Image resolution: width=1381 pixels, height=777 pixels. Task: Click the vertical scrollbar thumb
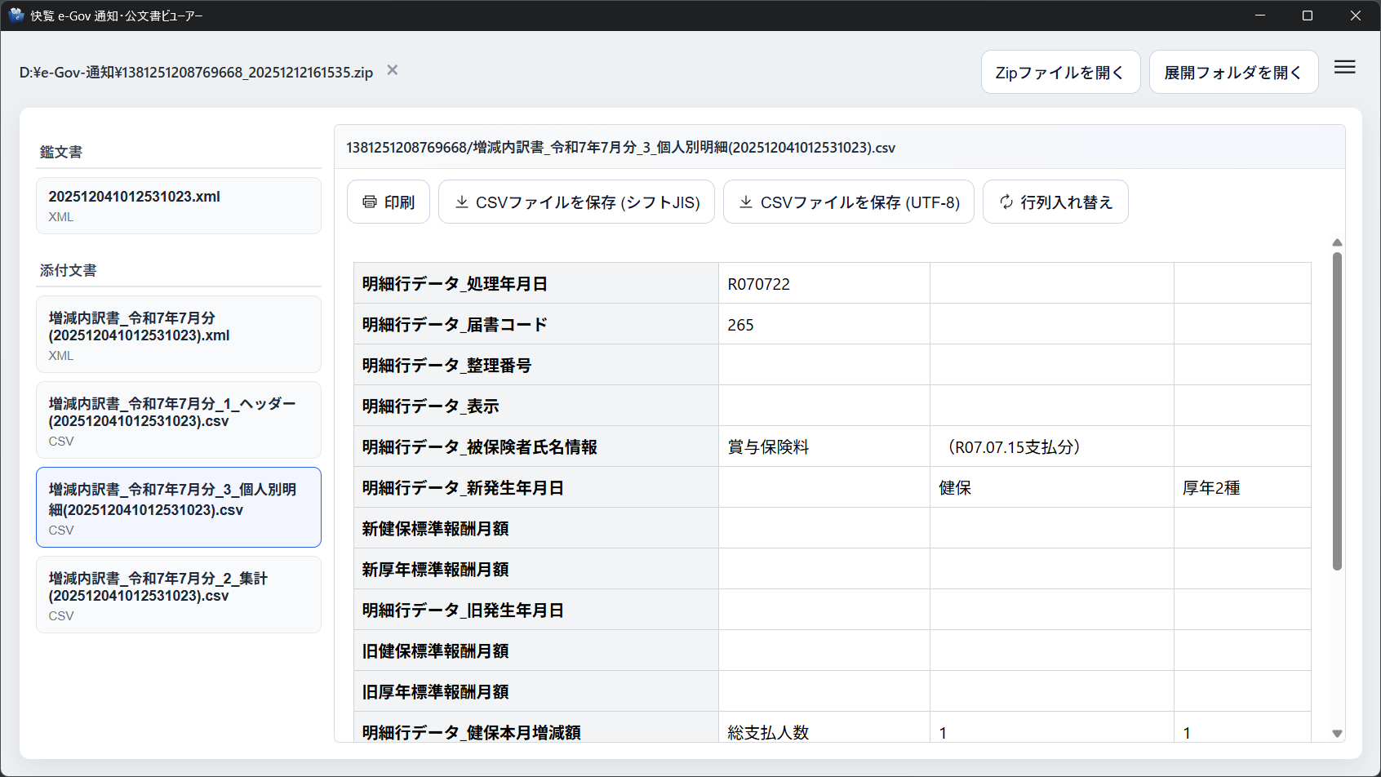1337,408
